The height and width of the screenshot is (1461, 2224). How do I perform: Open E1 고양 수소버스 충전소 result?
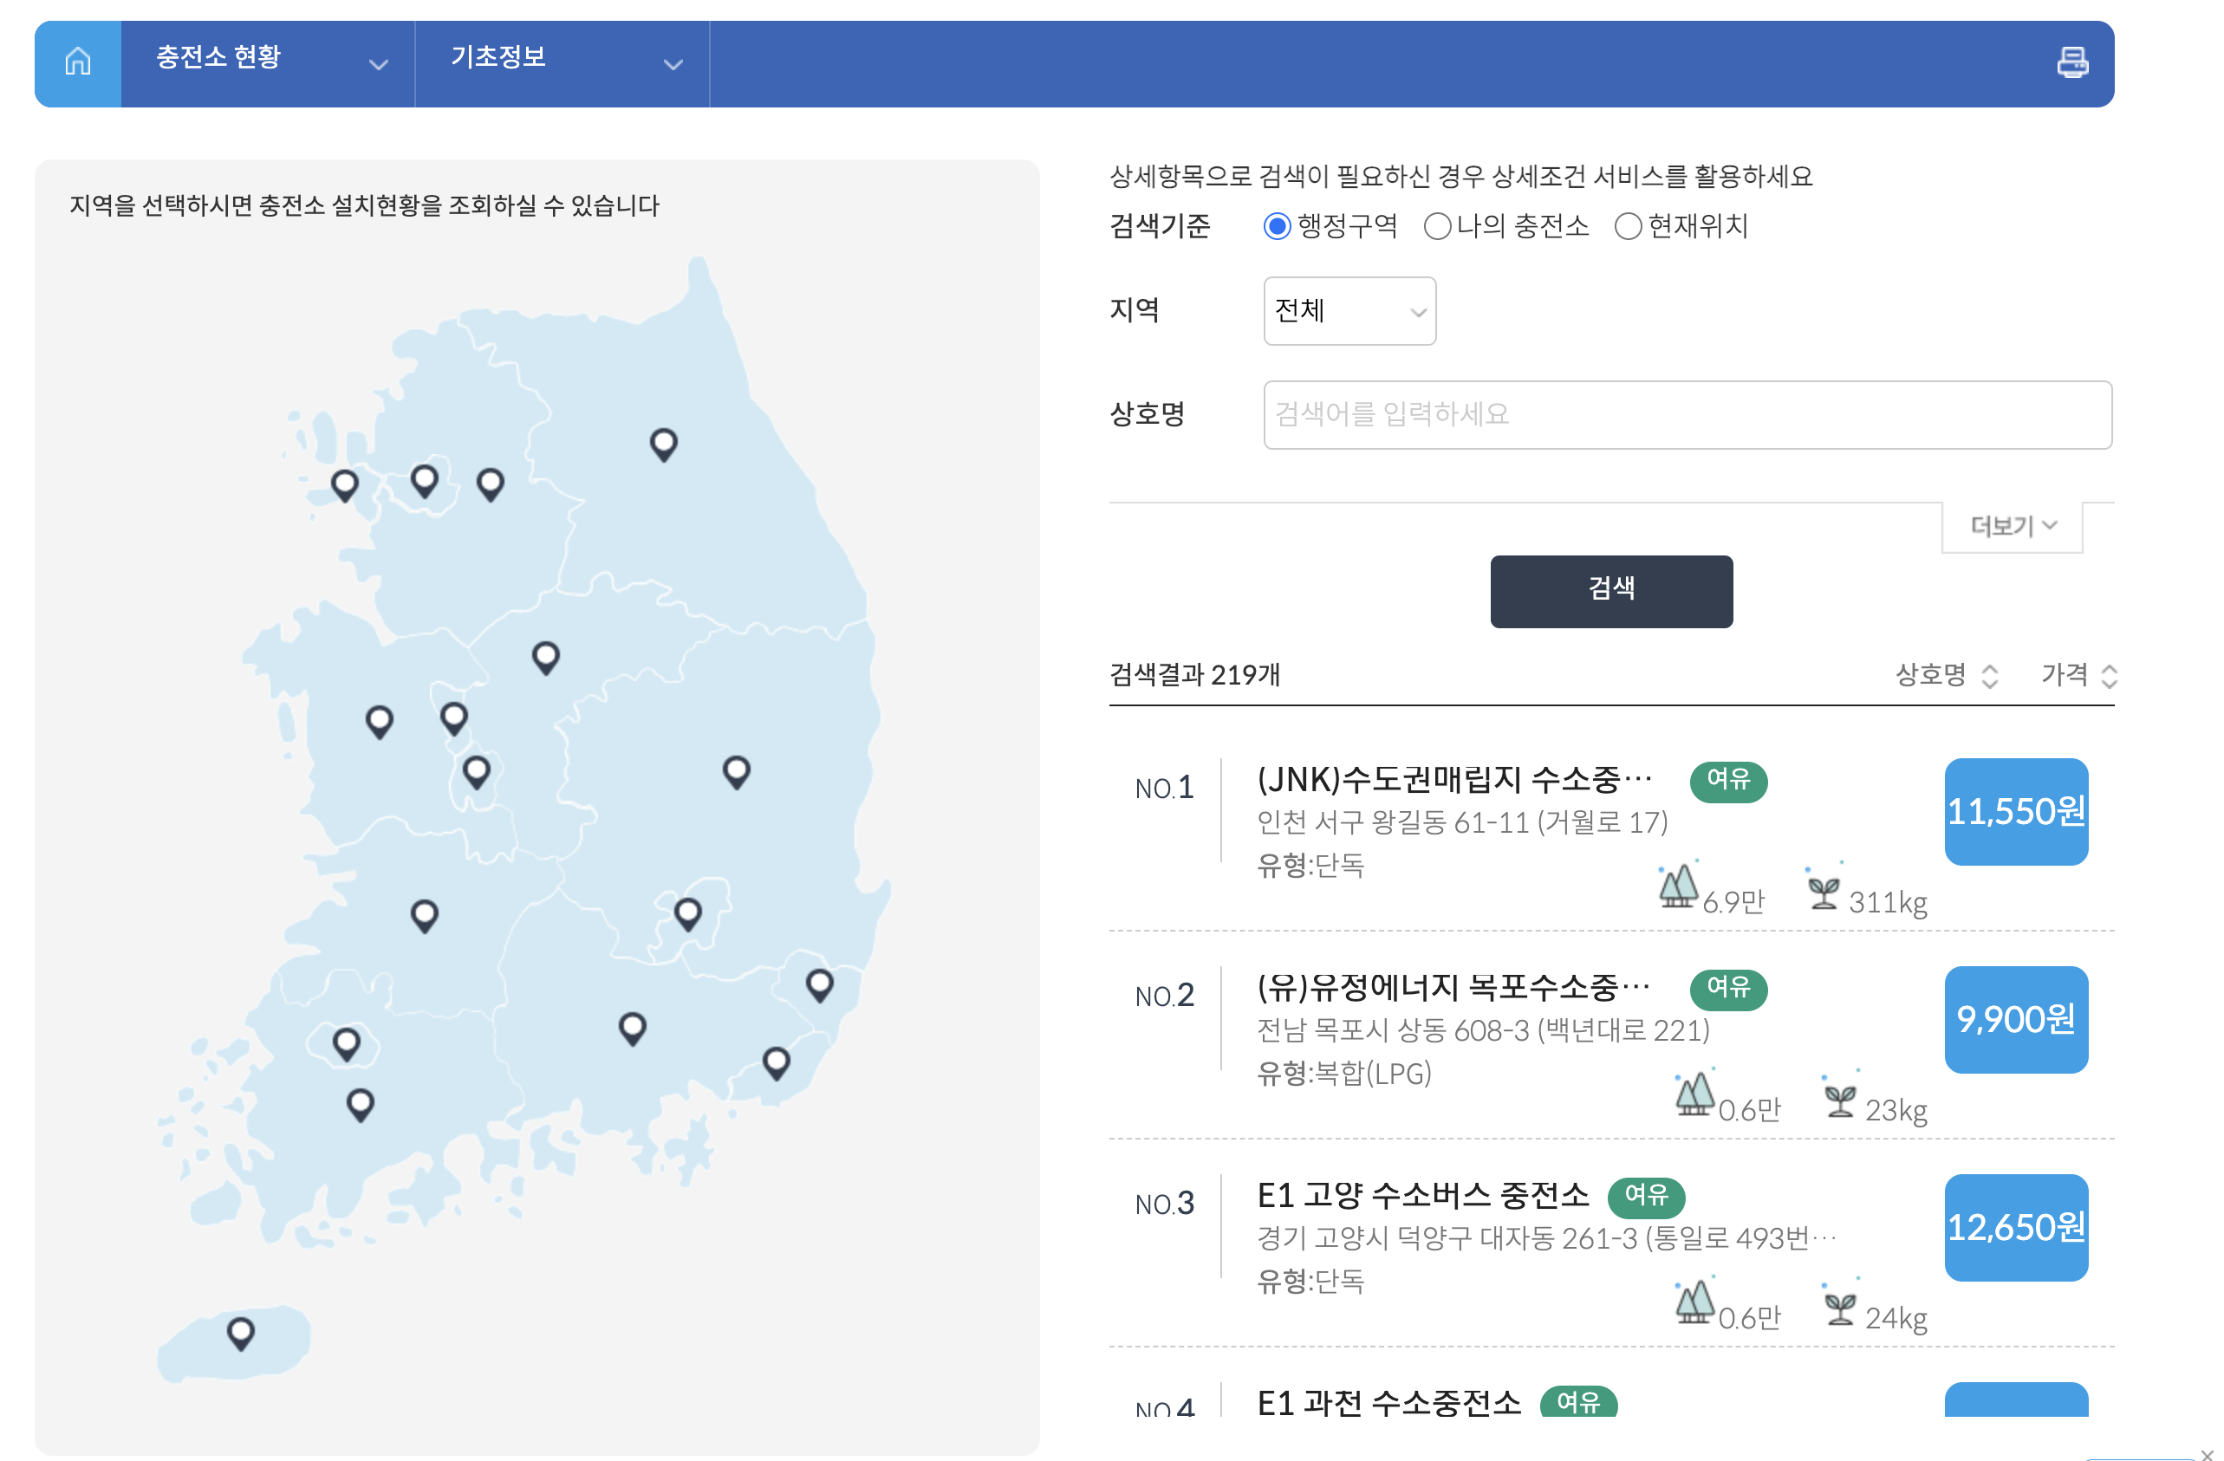[x=1421, y=1195]
